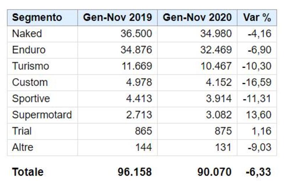Click the Supermotard row label
This screenshot has width=284, height=181.
click(x=42, y=115)
